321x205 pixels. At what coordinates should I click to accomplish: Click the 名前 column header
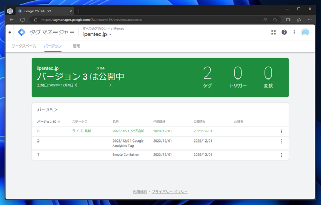(116, 122)
